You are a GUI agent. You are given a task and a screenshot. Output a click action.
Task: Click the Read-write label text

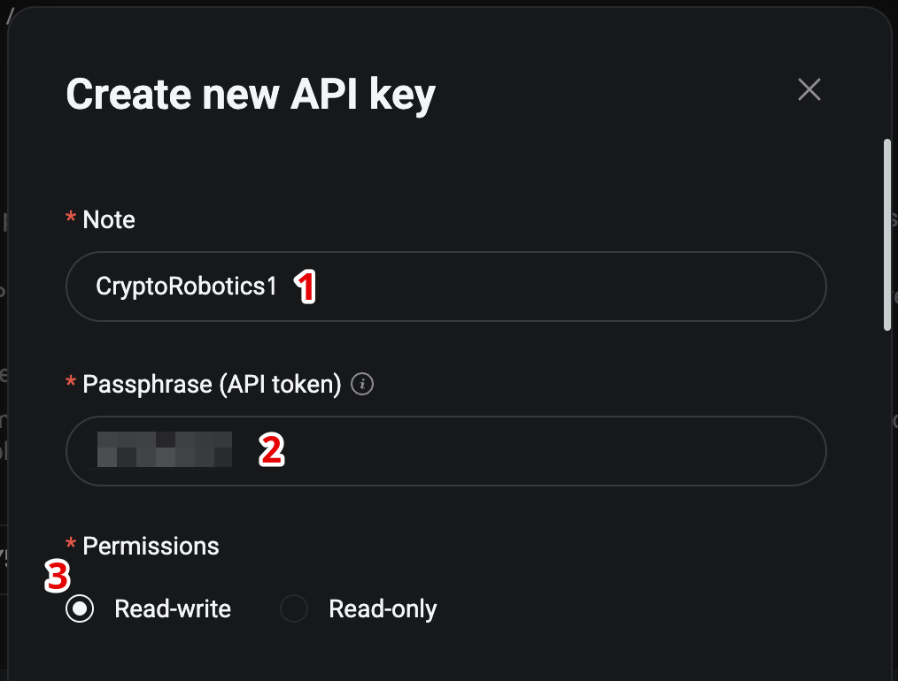coord(173,609)
